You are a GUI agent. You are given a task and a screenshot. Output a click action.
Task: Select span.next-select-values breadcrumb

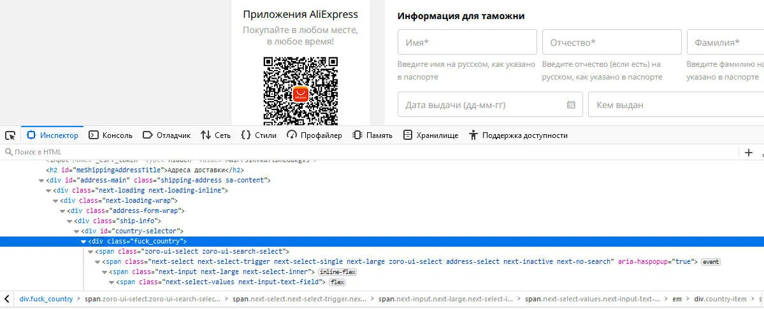click(x=593, y=299)
